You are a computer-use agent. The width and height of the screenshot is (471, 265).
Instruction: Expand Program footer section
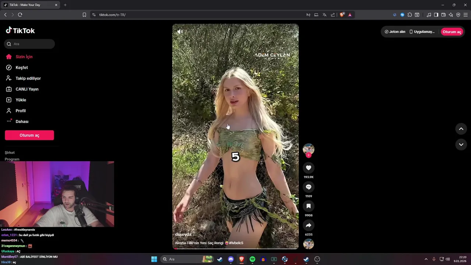tap(12, 159)
